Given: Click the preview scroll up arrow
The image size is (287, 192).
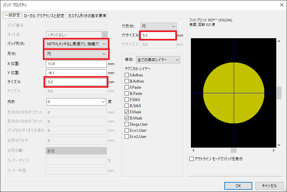Looking at the screenshot, I should tap(279, 41).
